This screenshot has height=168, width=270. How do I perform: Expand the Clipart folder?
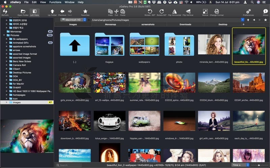[6, 69]
